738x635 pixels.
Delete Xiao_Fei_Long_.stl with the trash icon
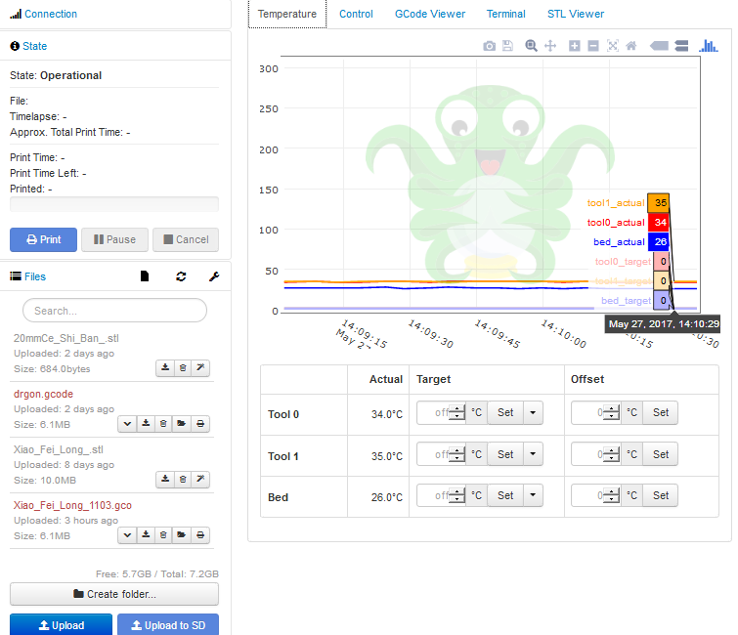tap(183, 480)
